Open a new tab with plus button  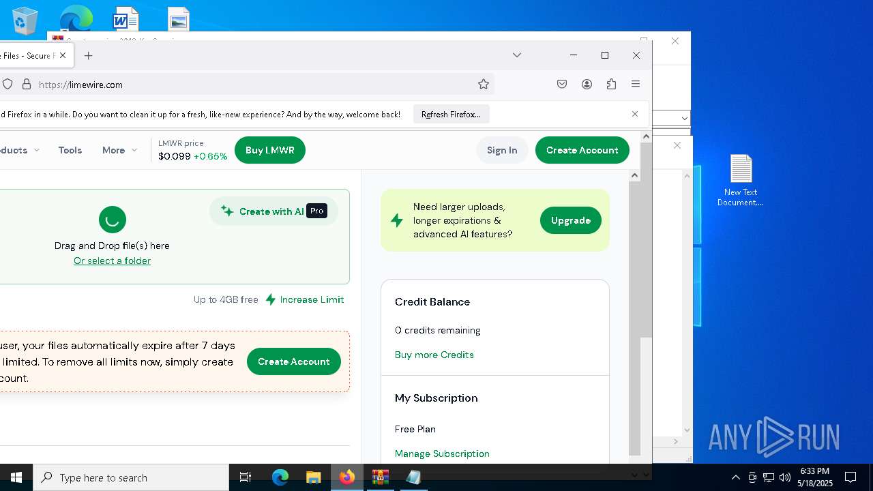pos(88,55)
